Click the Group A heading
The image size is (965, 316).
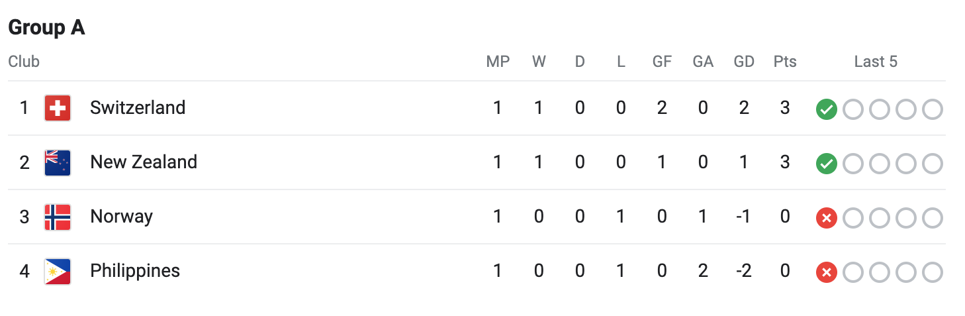[x=46, y=28]
